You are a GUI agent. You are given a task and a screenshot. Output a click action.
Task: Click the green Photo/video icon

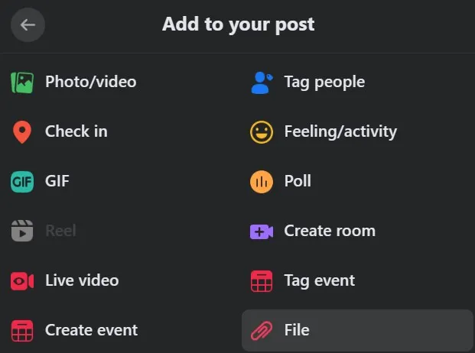tap(22, 82)
